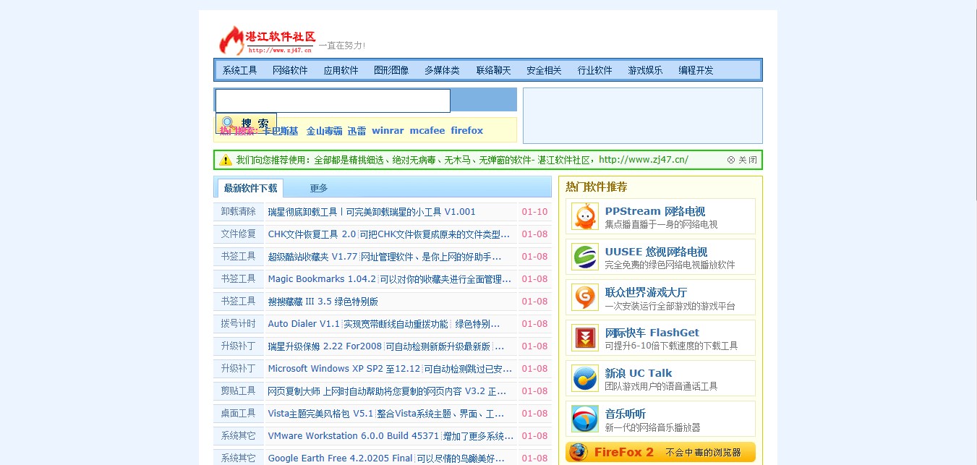Click the 音乐听听 player icon
The height and width of the screenshot is (465, 977).
coord(585,419)
